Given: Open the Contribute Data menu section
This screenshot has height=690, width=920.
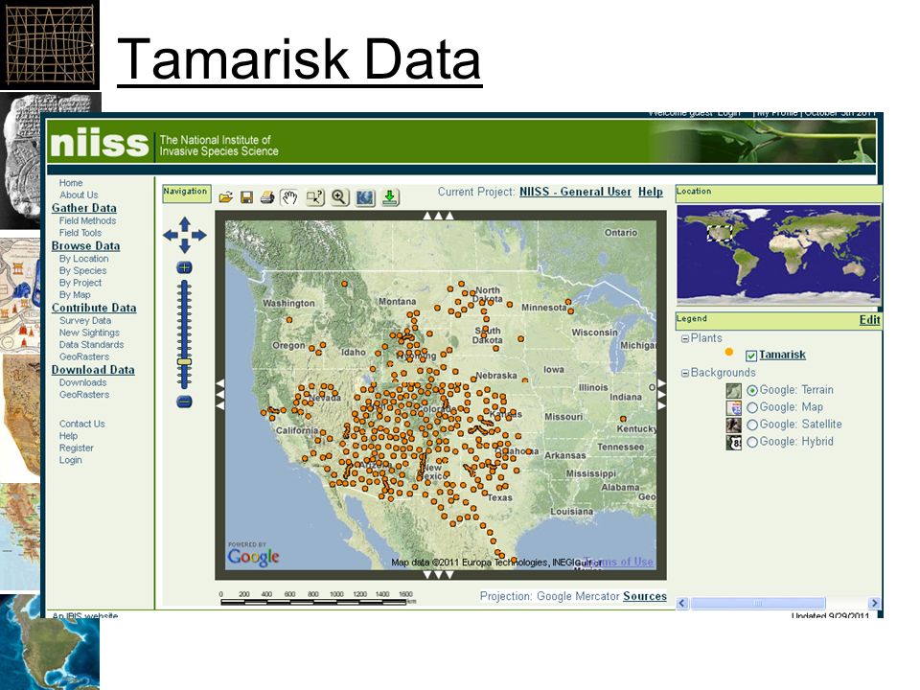Looking at the screenshot, I should pyautogui.click(x=94, y=308).
